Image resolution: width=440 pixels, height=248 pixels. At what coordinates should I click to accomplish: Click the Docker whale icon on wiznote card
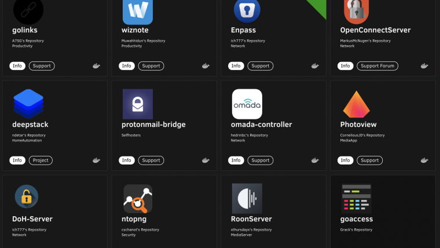[206, 66]
